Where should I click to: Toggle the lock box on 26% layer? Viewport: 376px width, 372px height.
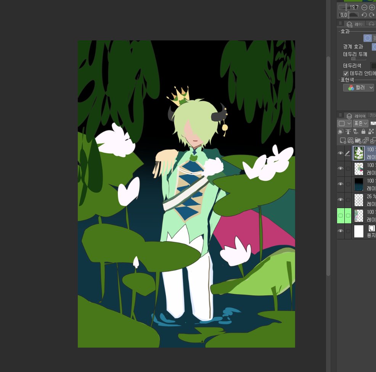pyautogui.click(x=348, y=200)
